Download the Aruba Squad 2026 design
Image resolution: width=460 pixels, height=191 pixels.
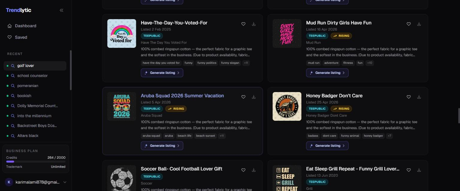click(x=254, y=97)
